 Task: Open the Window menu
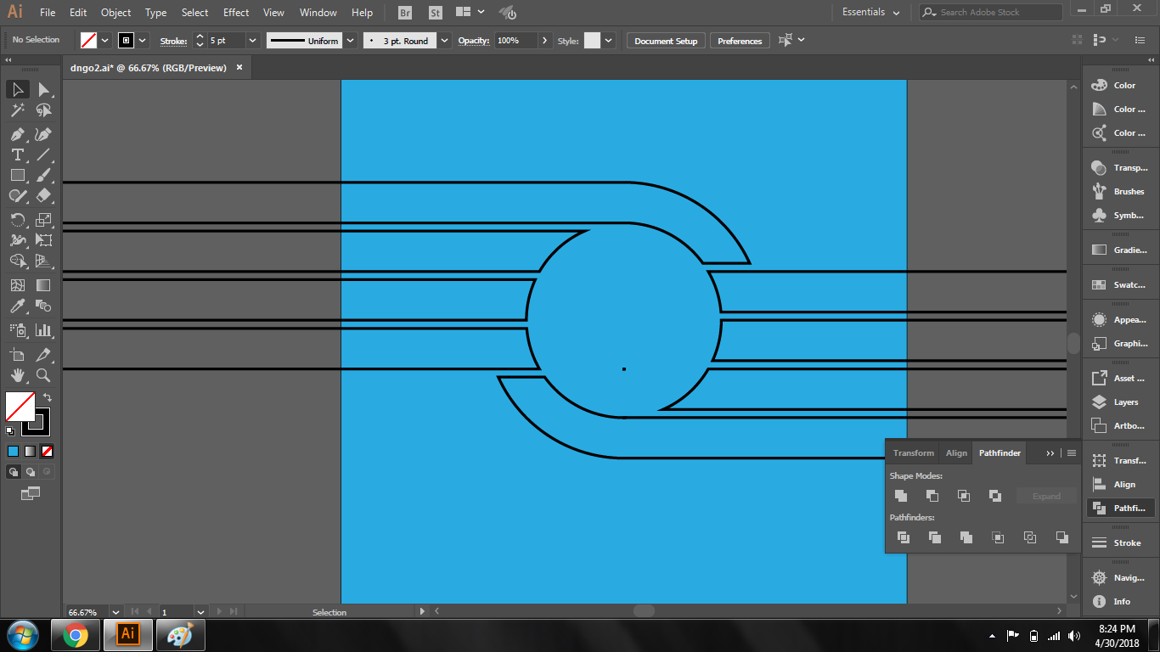point(318,13)
